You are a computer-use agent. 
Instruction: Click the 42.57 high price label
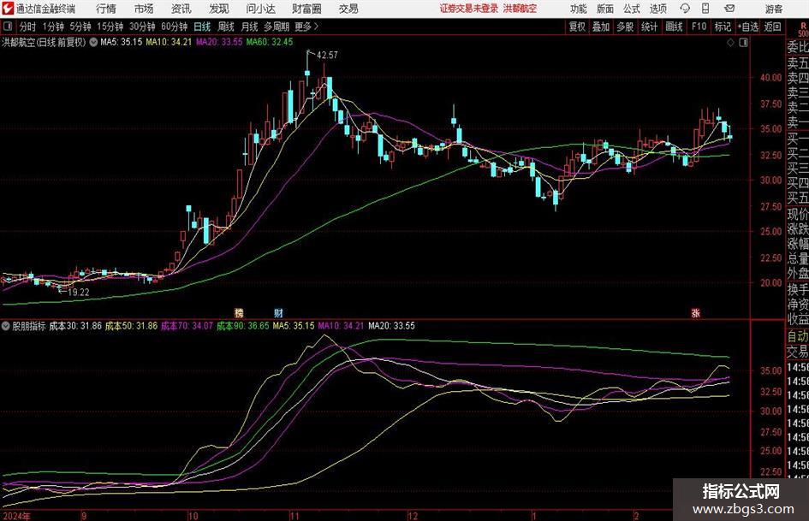coord(327,55)
